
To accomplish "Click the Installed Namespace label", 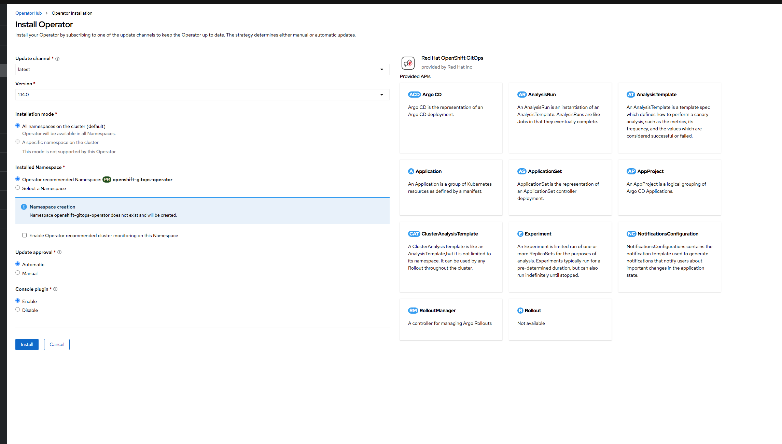I will 39,167.
